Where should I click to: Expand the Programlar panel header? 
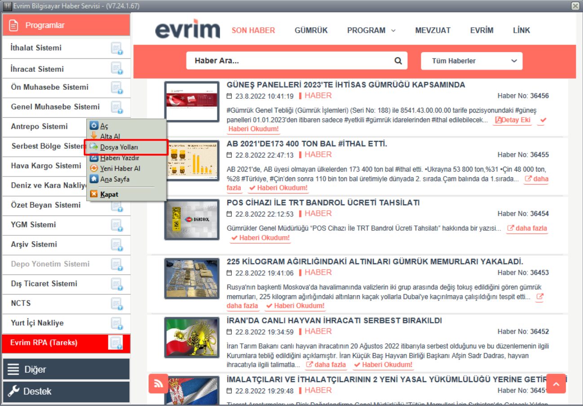point(66,25)
